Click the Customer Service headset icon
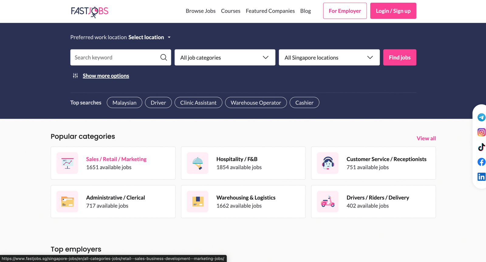 coord(328,163)
